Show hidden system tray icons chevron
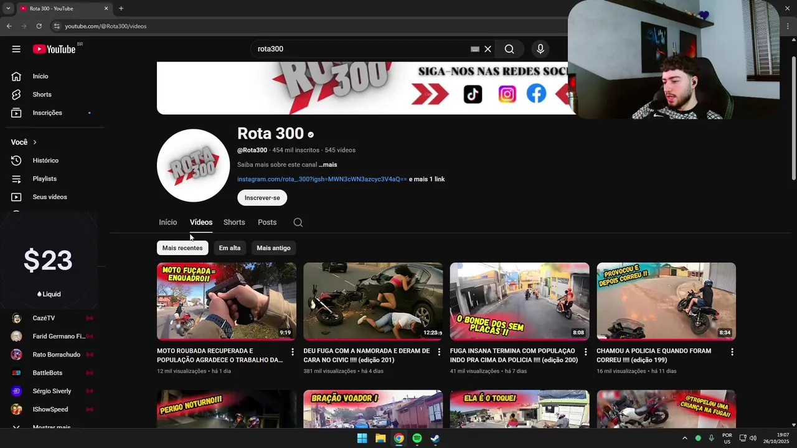 click(684, 438)
